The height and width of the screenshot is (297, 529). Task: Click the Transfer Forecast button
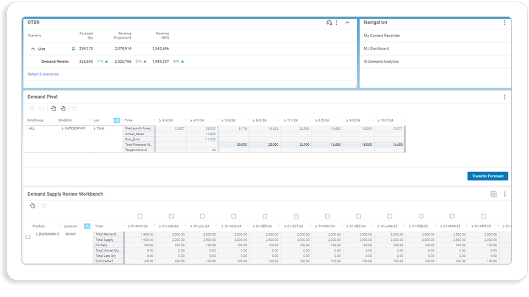488,176
